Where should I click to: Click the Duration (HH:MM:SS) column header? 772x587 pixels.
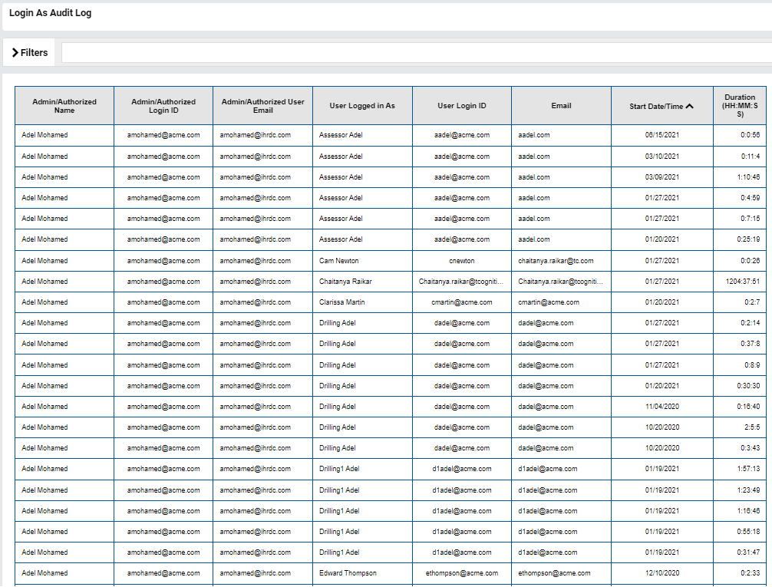point(740,106)
